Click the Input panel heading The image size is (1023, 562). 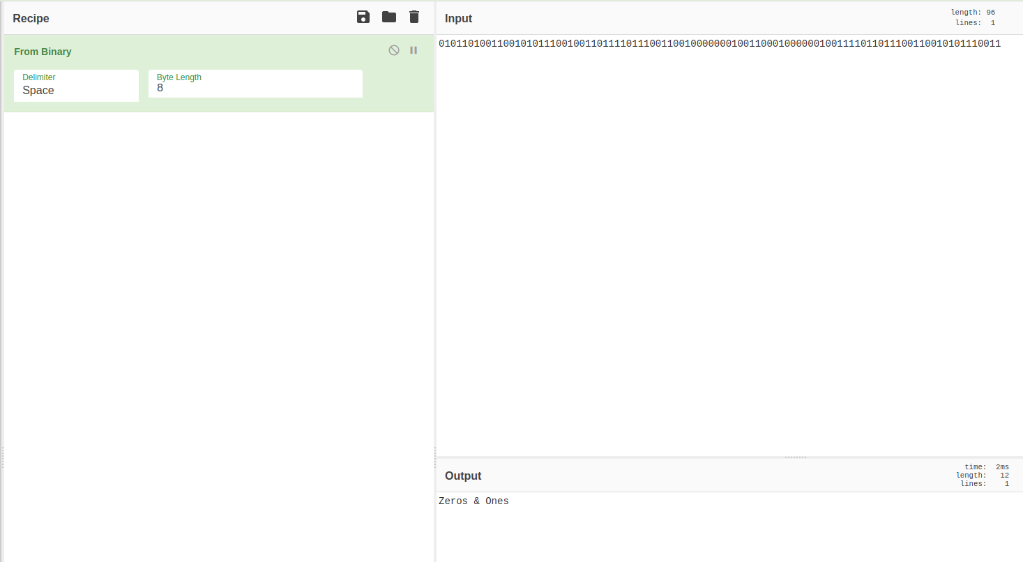[458, 18]
